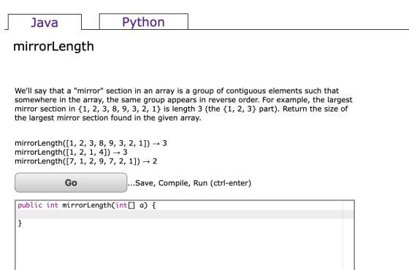This screenshot has height=270, width=409.
Task: Open the Python tab
Action: pos(143,22)
